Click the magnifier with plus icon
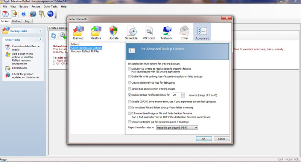This screenshot has height=162, width=301. [63, 36]
